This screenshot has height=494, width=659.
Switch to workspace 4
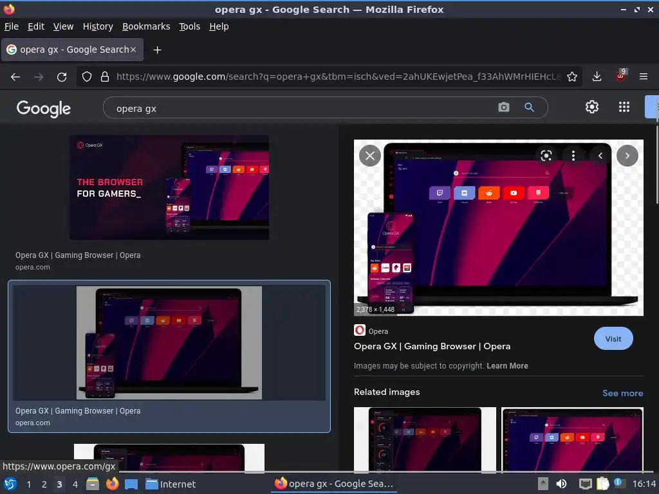75,484
